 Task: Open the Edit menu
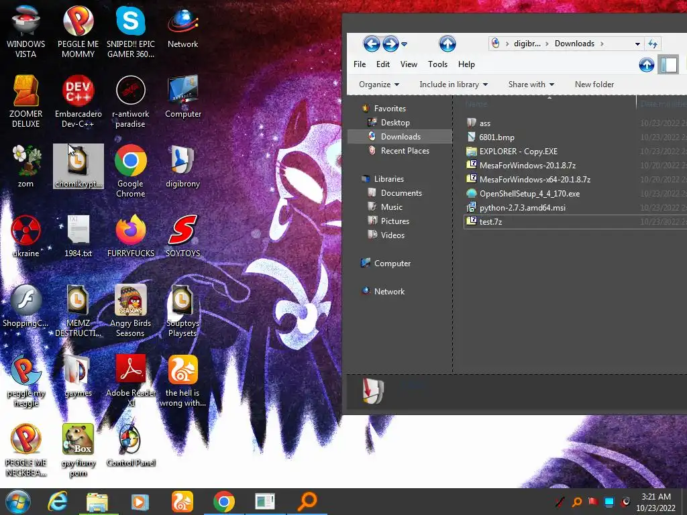tap(383, 64)
